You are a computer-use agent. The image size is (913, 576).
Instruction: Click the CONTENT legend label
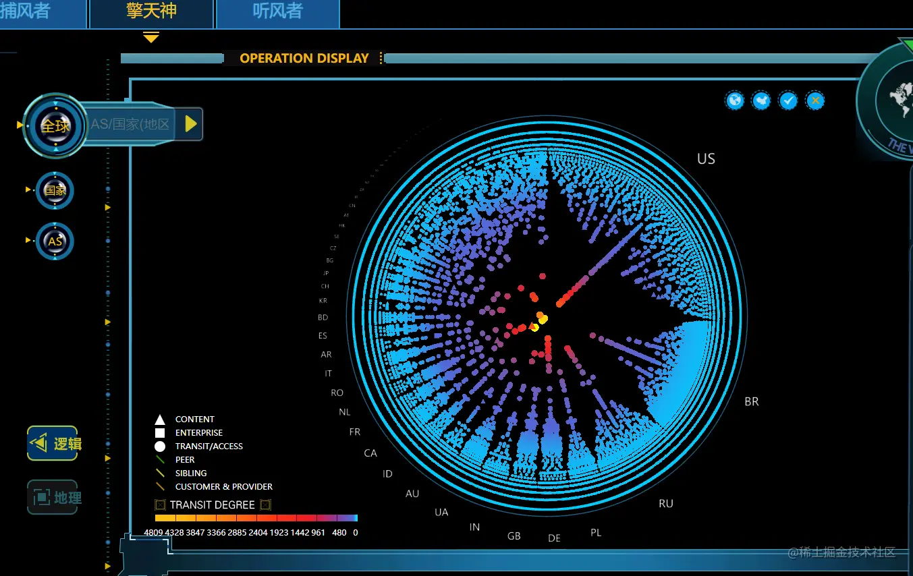[195, 420]
